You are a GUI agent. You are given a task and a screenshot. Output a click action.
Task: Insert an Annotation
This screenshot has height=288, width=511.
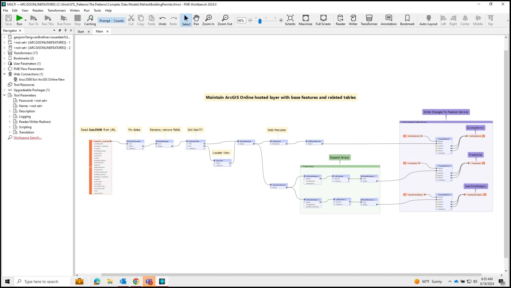point(388,20)
